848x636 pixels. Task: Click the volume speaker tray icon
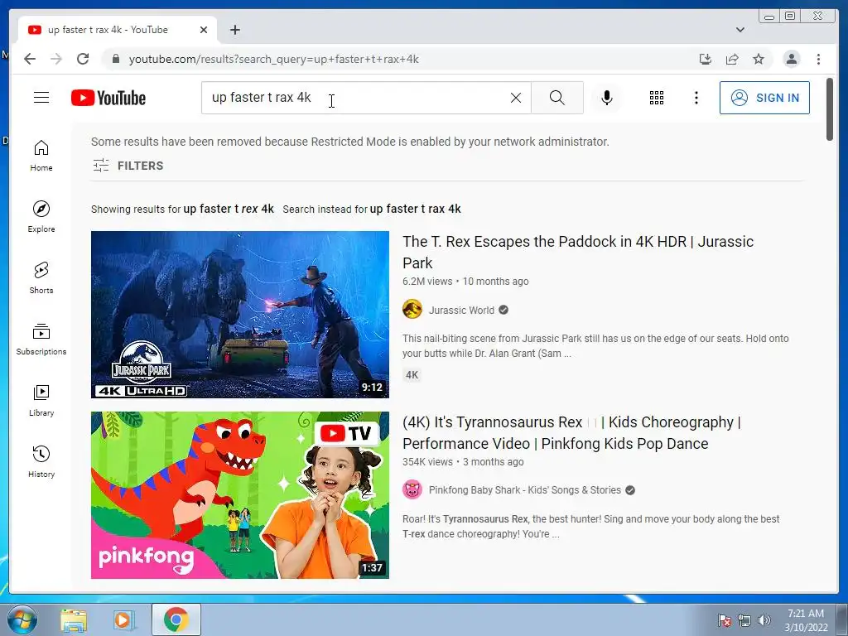(x=764, y=620)
